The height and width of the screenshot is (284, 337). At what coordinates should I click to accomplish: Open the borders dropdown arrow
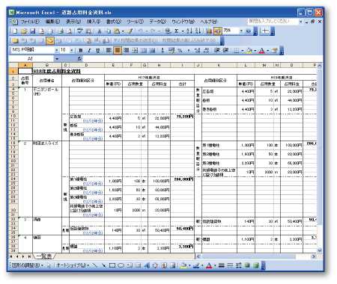pyautogui.click(x=242, y=51)
